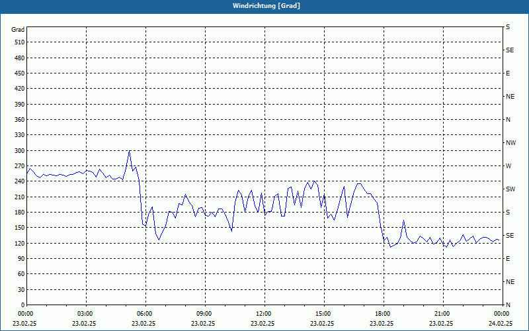Click the 23.02.25 date under 09:00
Viewport: 529px width, 331px height.
pos(203,324)
